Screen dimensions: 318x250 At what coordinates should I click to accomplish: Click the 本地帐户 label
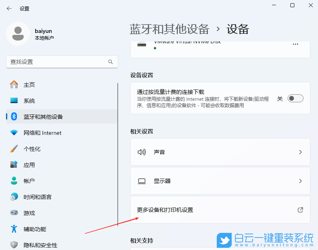[44, 38]
